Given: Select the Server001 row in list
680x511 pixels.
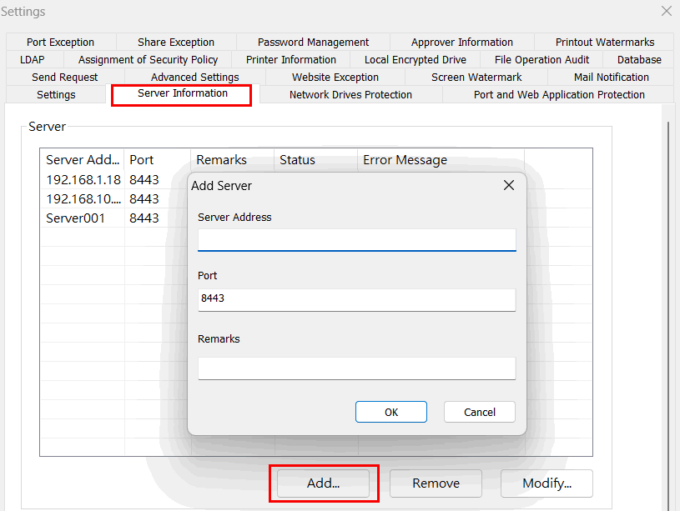Looking at the screenshot, I should (x=75, y=218).
